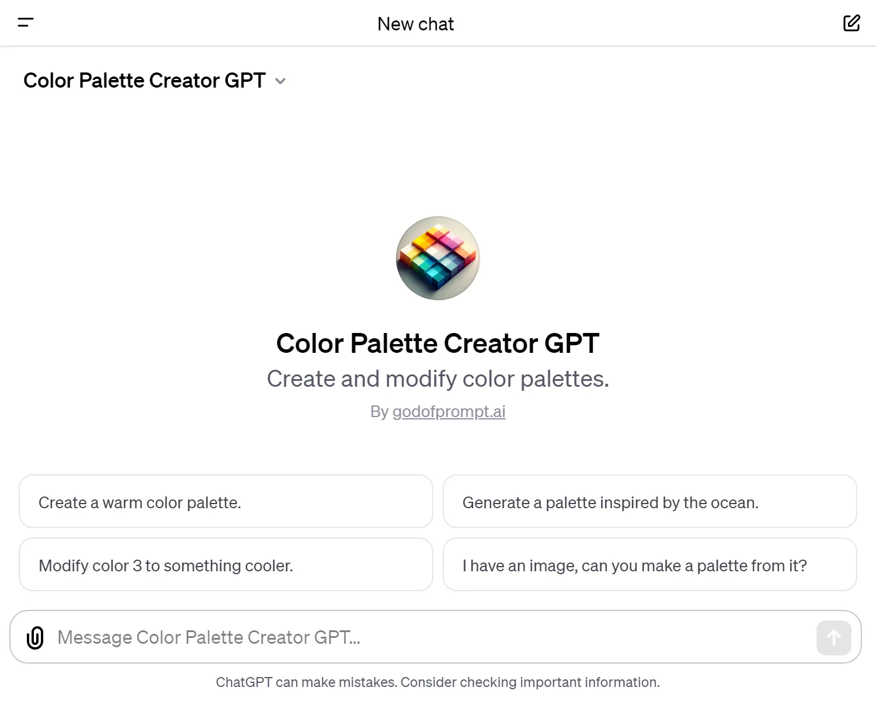Click the GPT description 'Create and modify color palettes'
Image resolution: width=876 pixels, height=701 pixels.
click(437, 379)
